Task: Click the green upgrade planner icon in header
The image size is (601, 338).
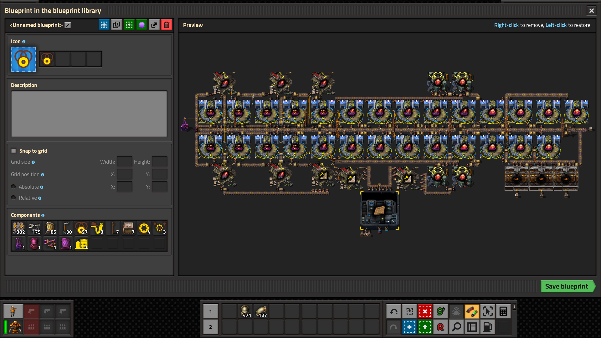Action: (129, 25)
